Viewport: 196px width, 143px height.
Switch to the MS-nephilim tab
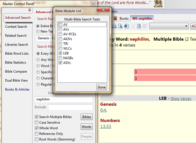[142, 19]
